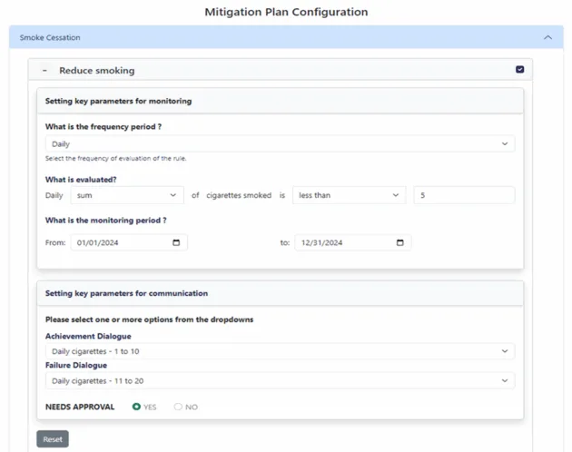The width and height of the screenshot is (572, 452).
Task: Click the threshold value field containing 5
Action: coord(463,195)
